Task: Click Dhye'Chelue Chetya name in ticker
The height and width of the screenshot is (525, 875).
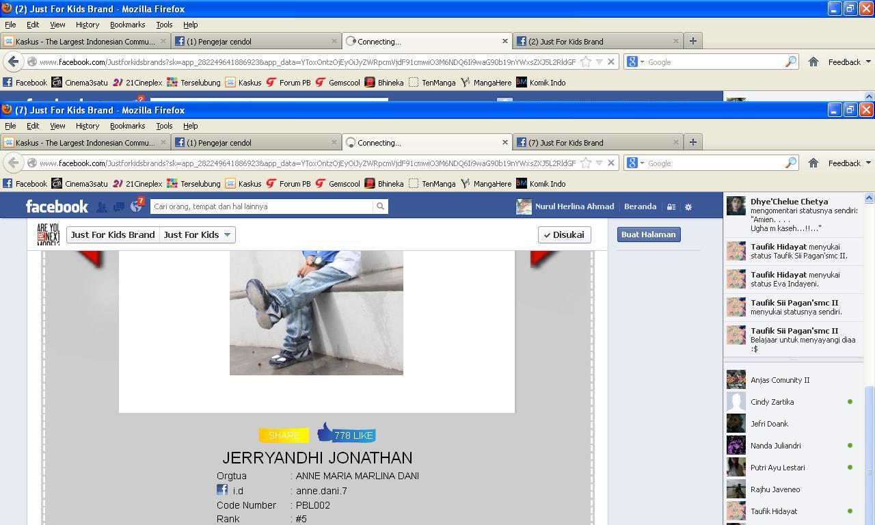Action: pyautogui.click(x=789, y=202)
